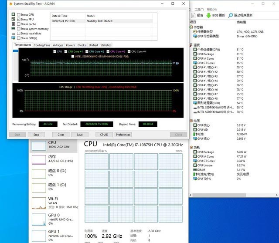Enable the Stress CPU checkbox

(18, 14)
